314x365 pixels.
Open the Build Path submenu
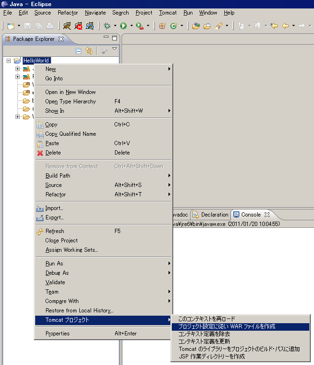tap(104, 176)
